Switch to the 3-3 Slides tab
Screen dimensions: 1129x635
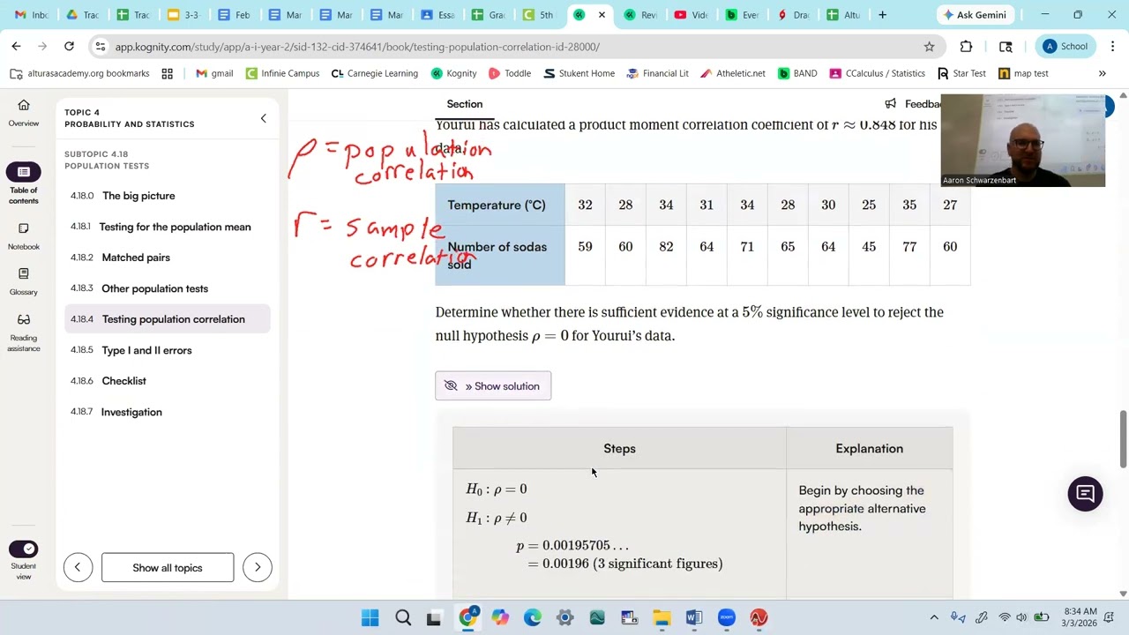[183, 15]
